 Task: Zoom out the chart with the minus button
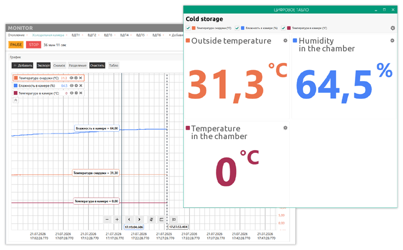point(107,220)
